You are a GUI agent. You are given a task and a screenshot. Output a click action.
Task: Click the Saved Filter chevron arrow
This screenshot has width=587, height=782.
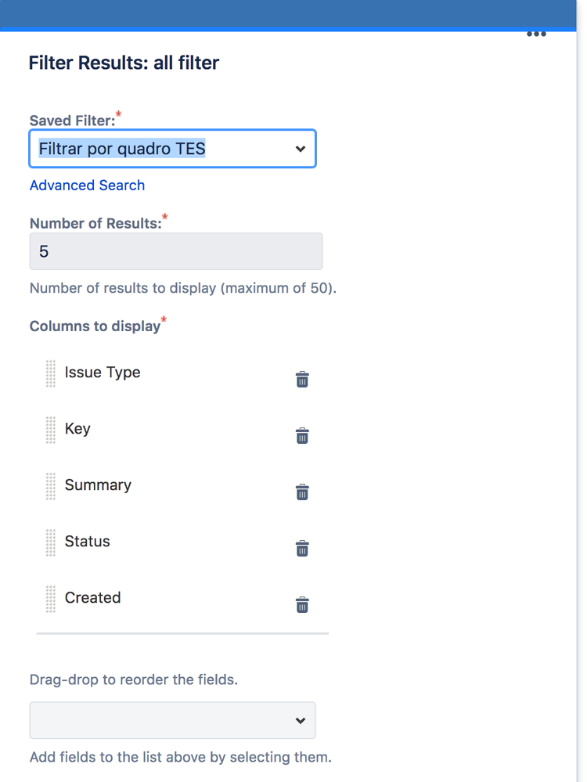pyautogui.click(x=300, y=149)
